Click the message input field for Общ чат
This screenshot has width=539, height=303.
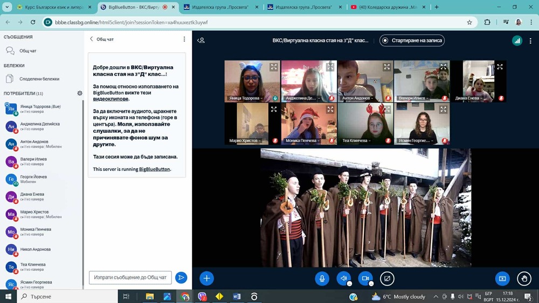point(130,277)
